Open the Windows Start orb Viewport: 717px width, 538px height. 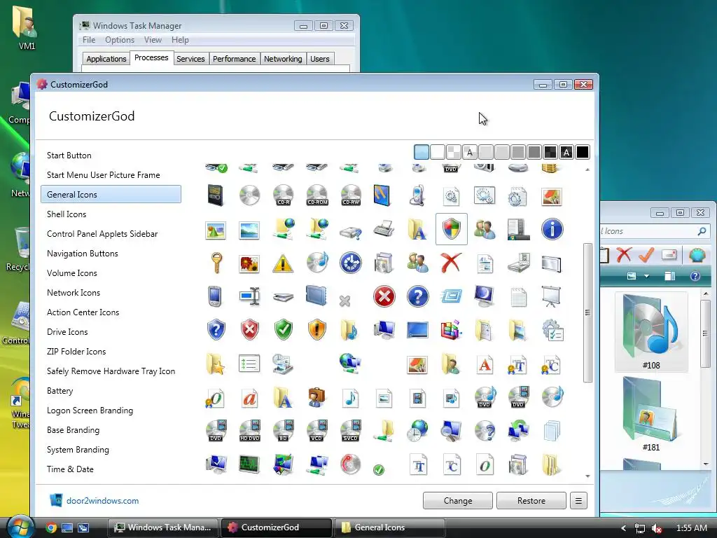coord(20,526)
